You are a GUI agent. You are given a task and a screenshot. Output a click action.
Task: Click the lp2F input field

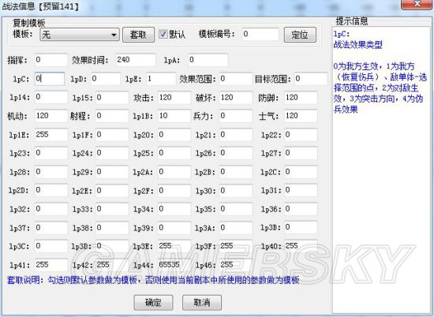[174, 190]
